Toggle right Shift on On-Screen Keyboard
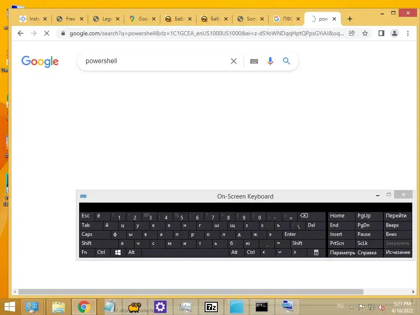Screen dimensions: 420x315 (x=308, y=243)
